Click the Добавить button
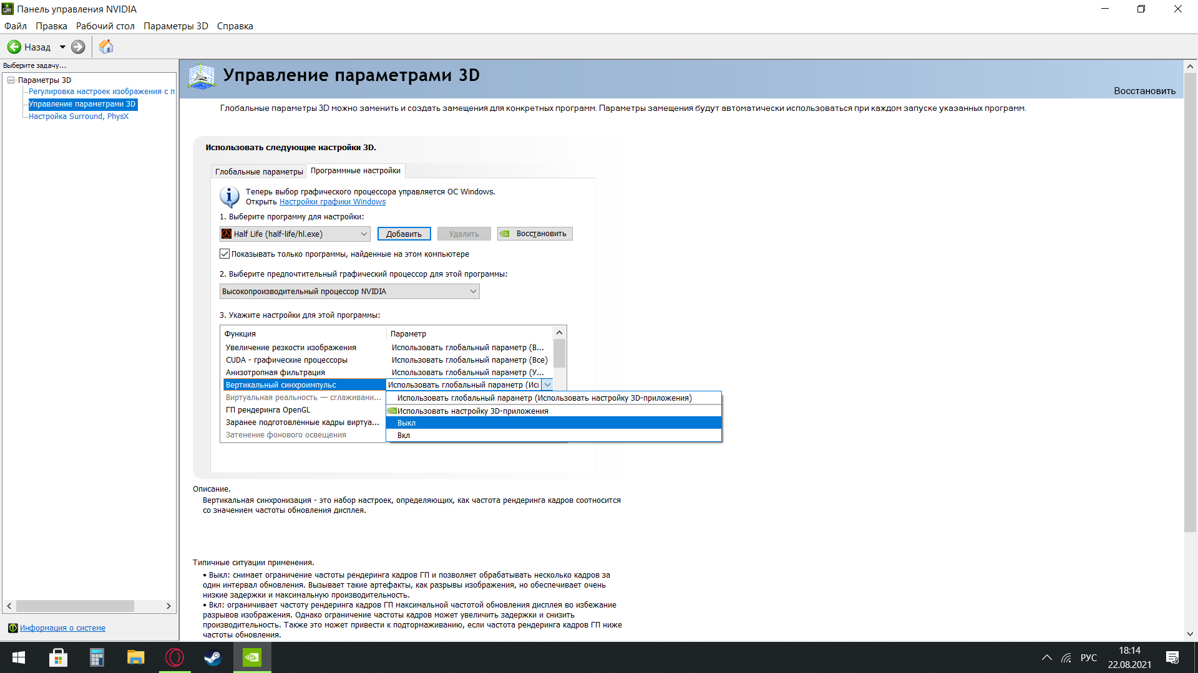This screenshot has width=1198, height=673. pyautogui.click(x=404, y=234)
